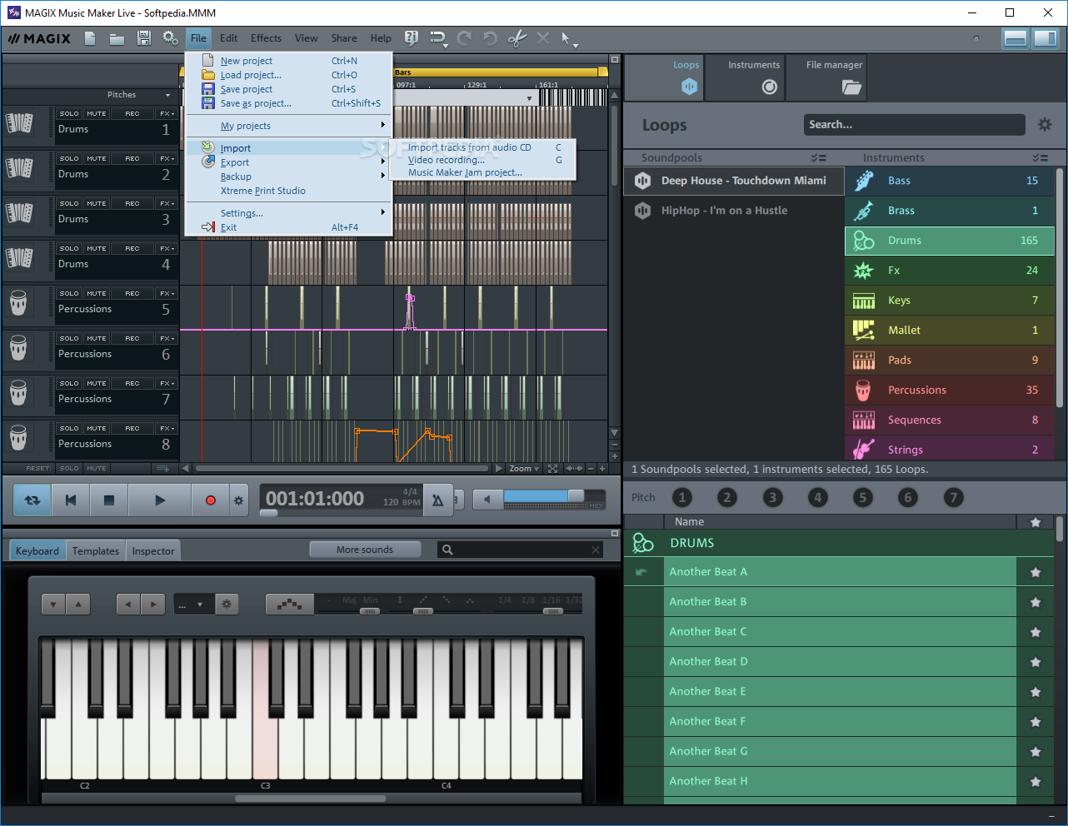This screenshot has width=1068, height=826.
Task: Open FX dropdown on Percussions track 7
Action: [x=167, y=384]
